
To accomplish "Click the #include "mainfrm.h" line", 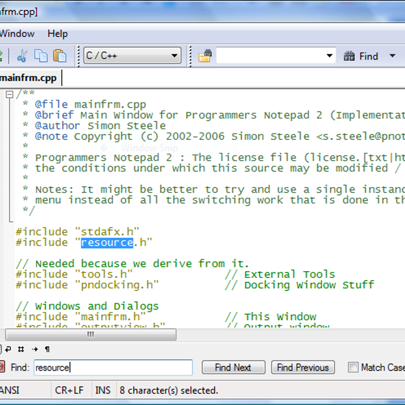I will 81,317.
